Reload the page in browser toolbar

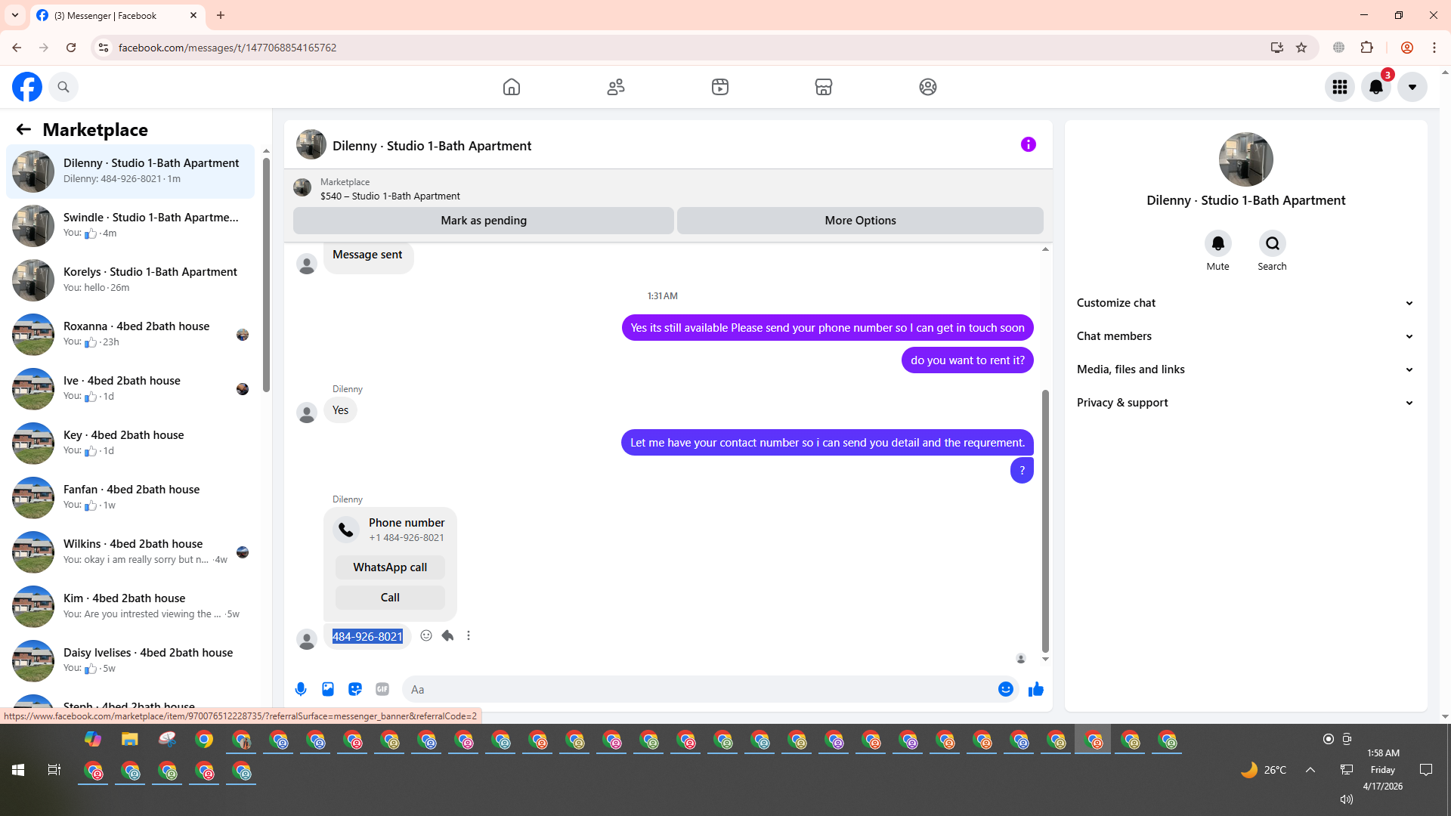[71, 48]
